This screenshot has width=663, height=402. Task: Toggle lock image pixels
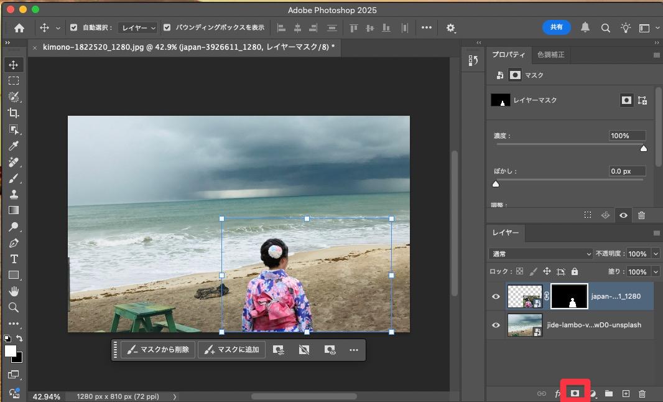pyautogui.click(x=533, y=271)
